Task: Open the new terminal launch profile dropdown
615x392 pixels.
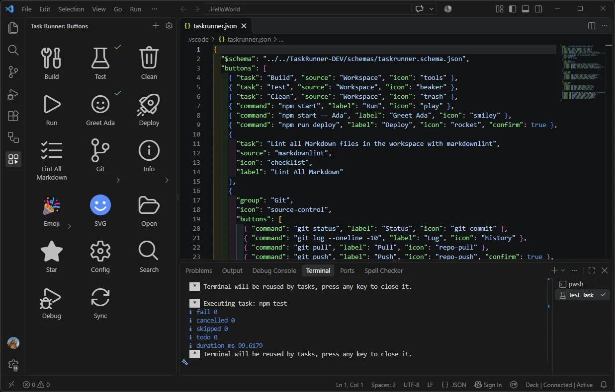Action: (x=563, y=270)
